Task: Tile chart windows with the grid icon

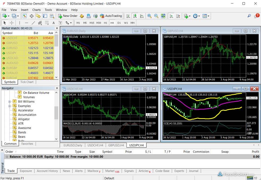Action: [x=163, y=16]
